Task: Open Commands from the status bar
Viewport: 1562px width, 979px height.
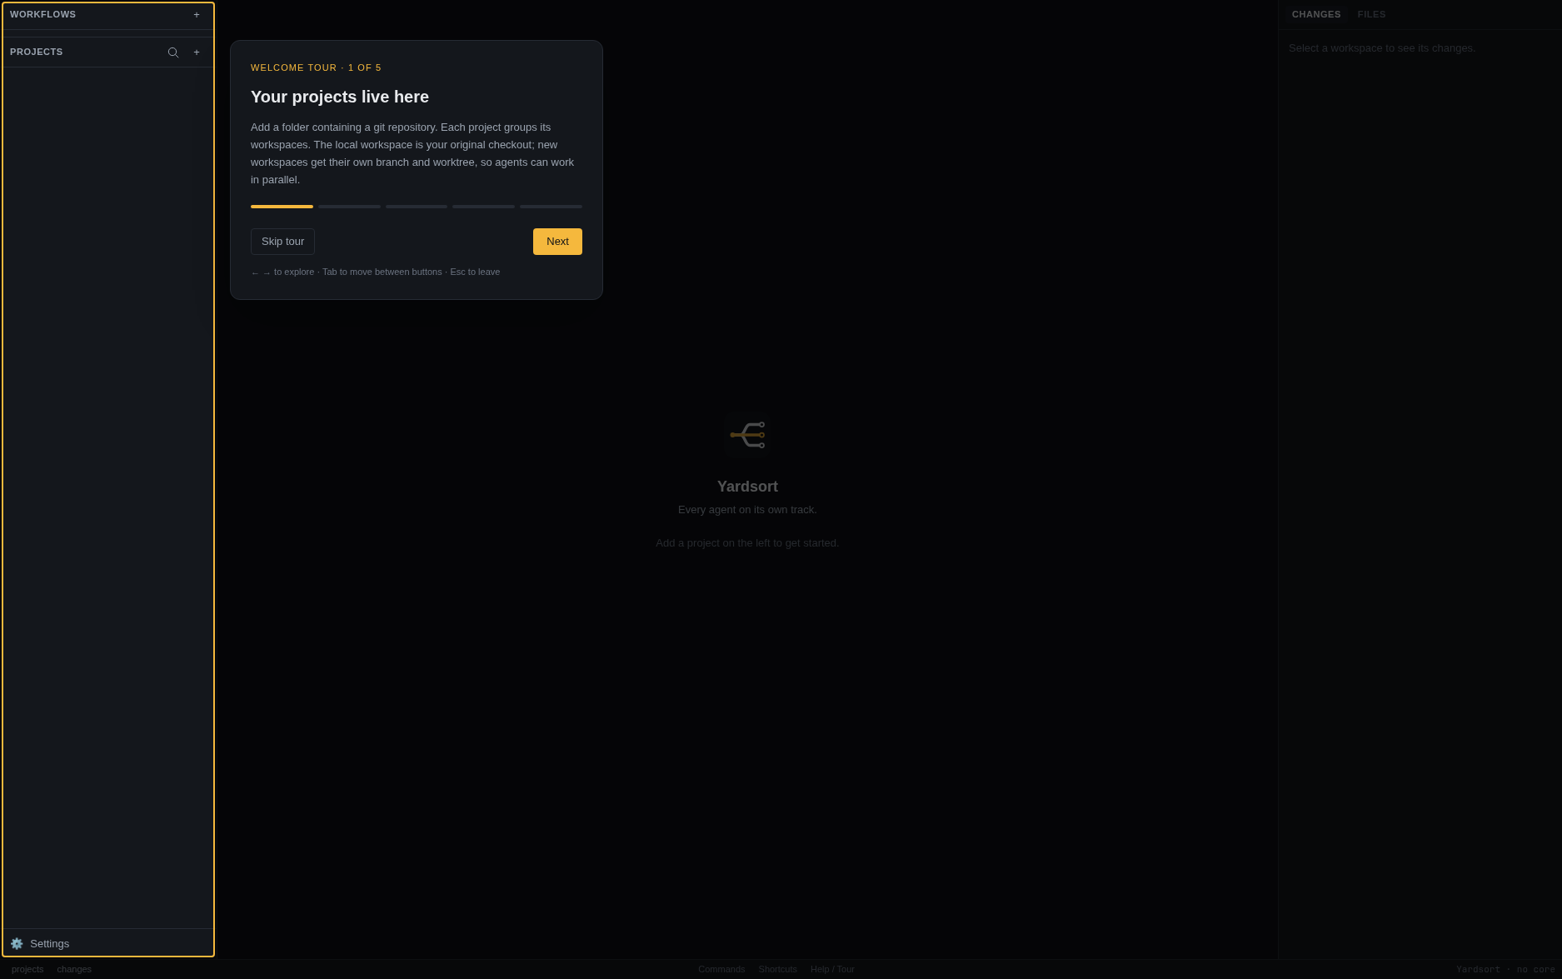Action: click(x=721, y=969)
